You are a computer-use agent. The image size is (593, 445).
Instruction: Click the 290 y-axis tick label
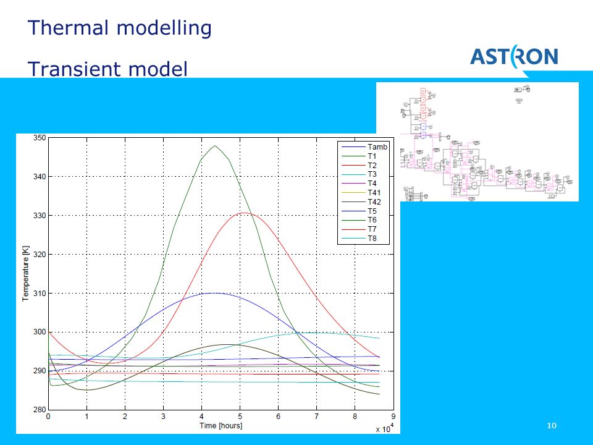(40, 371)
